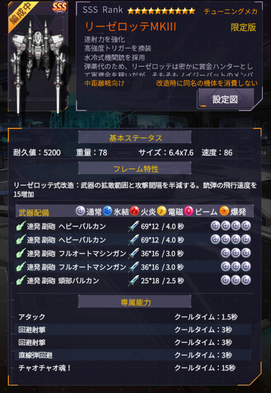Select the チャオチャオ魂！ ability row
This screenshot has width=271, height=393.
tap(135, 368)
